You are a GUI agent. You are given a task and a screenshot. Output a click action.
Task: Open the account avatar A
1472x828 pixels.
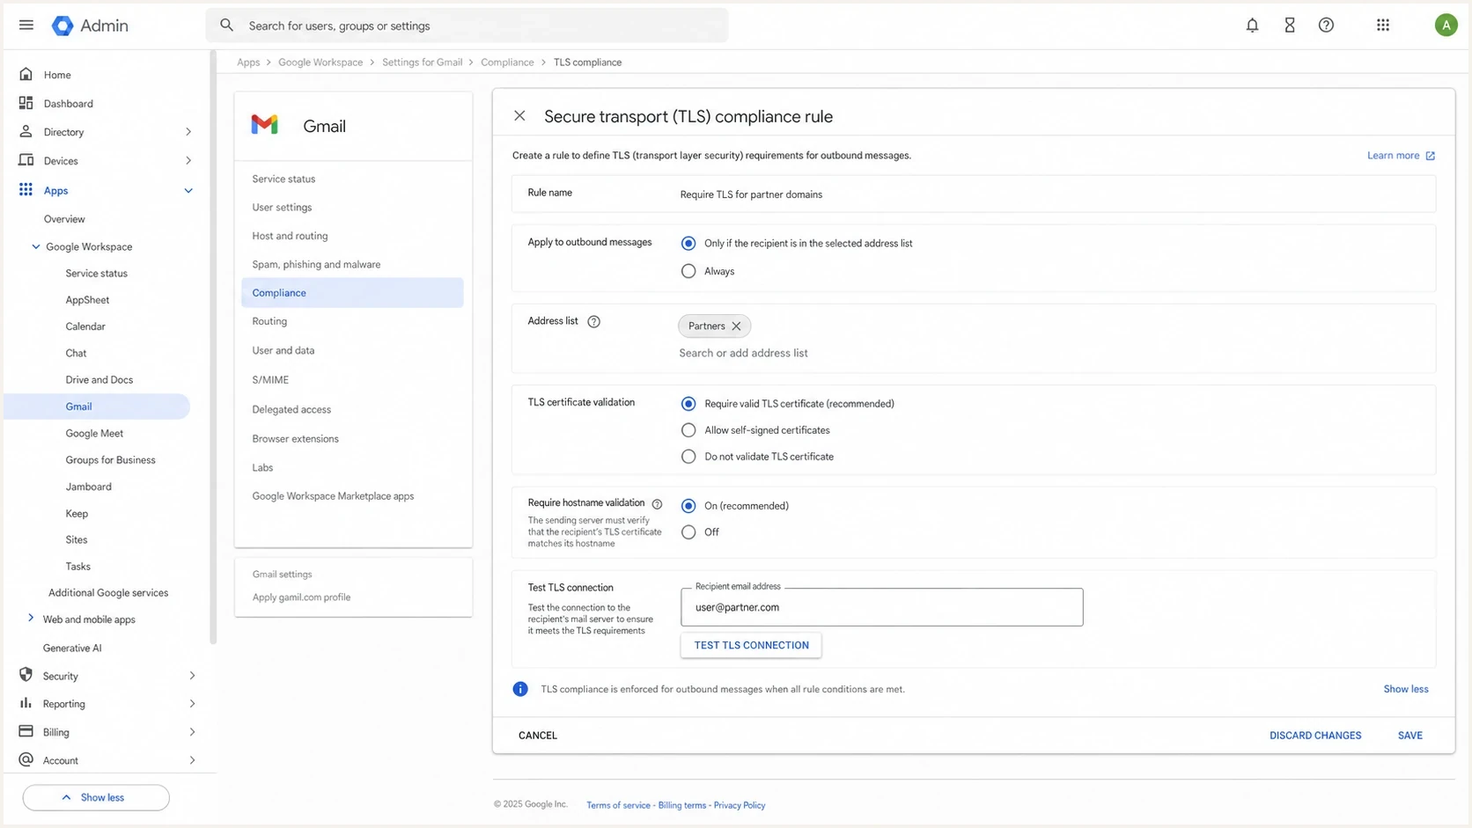click(1446, 26)
